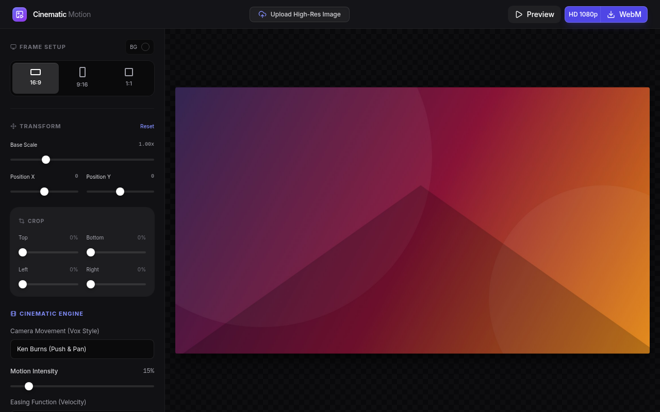
Task: Click the Preview play icon
Action: coord(519,14)
